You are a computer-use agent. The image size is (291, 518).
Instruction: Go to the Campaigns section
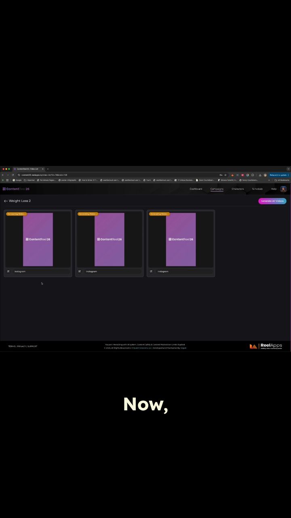coord(217,189)
